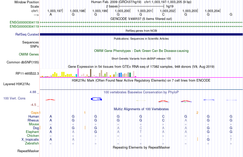Click the Rhesus species label
243x157 pixels.
coord(33,120)
